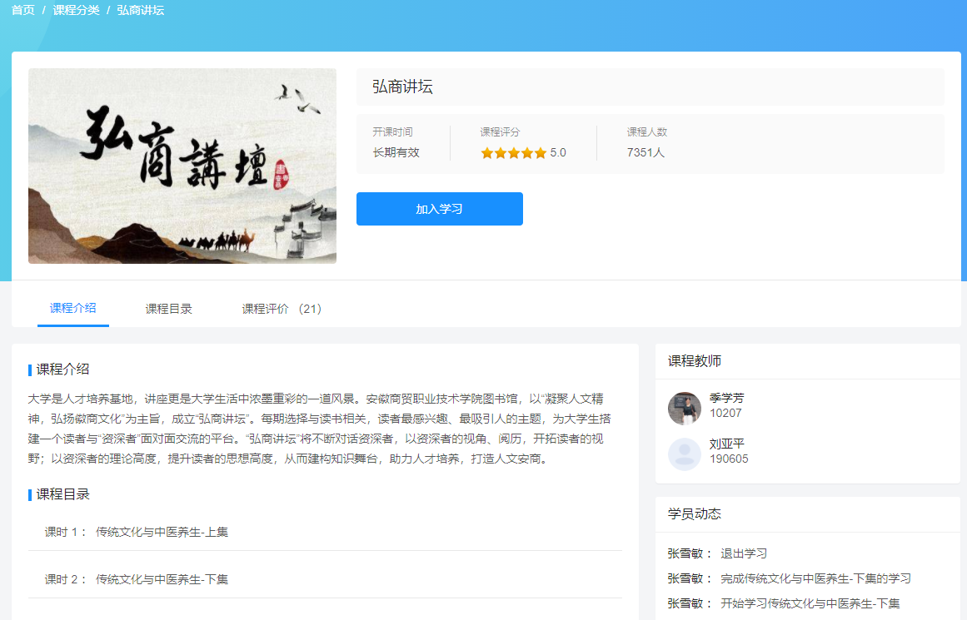Viewport: 967px width, 620px height.
Task: Click the 弘商讲坛 course cover image
Action: click(182, 166)
